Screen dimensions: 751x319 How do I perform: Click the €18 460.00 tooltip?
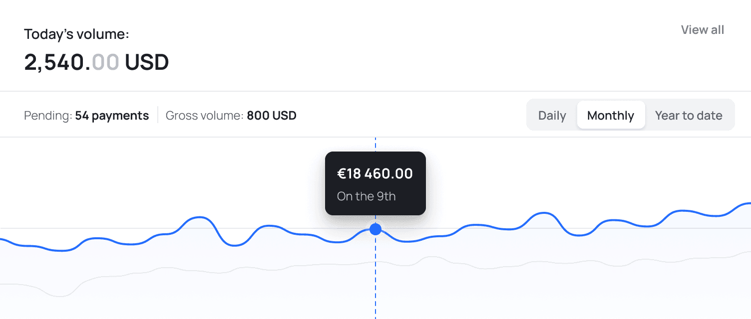coord(375,183)
